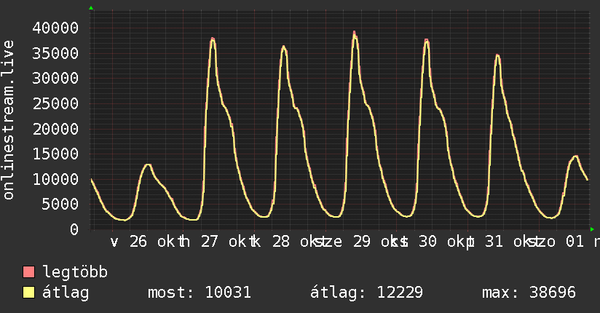This screenshot has height=313, width=600.
Task: Select the 'átlag: 12229' statistic
Action: point(366,293)
